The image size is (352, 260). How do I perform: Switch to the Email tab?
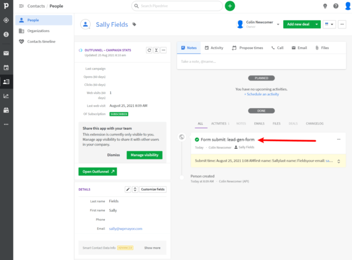[299, 48]
